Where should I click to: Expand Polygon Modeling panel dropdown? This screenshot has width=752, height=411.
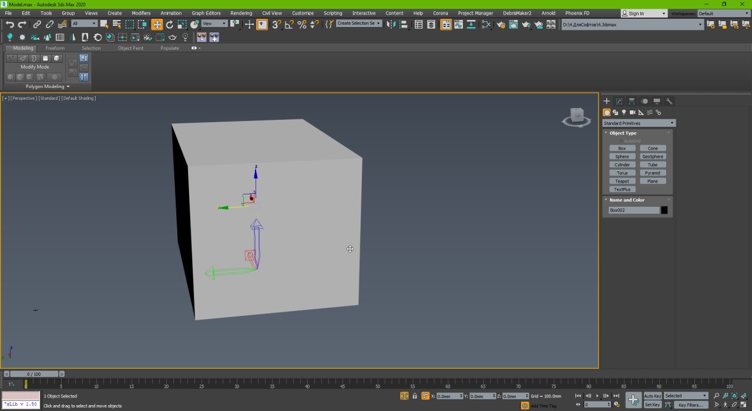pyautogui.click(x=48, y=86)
